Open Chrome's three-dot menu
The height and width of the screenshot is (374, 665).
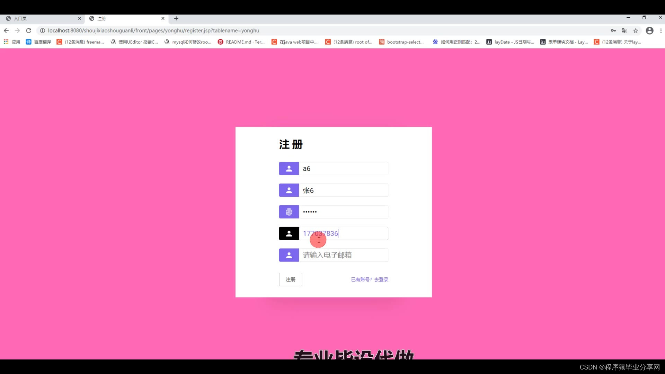661,30
